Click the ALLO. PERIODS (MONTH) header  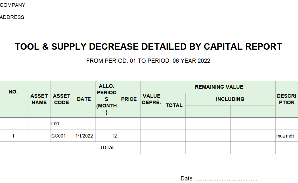pos(107,99)
